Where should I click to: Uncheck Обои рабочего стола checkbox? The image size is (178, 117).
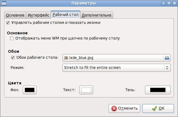tap(13, 58)
